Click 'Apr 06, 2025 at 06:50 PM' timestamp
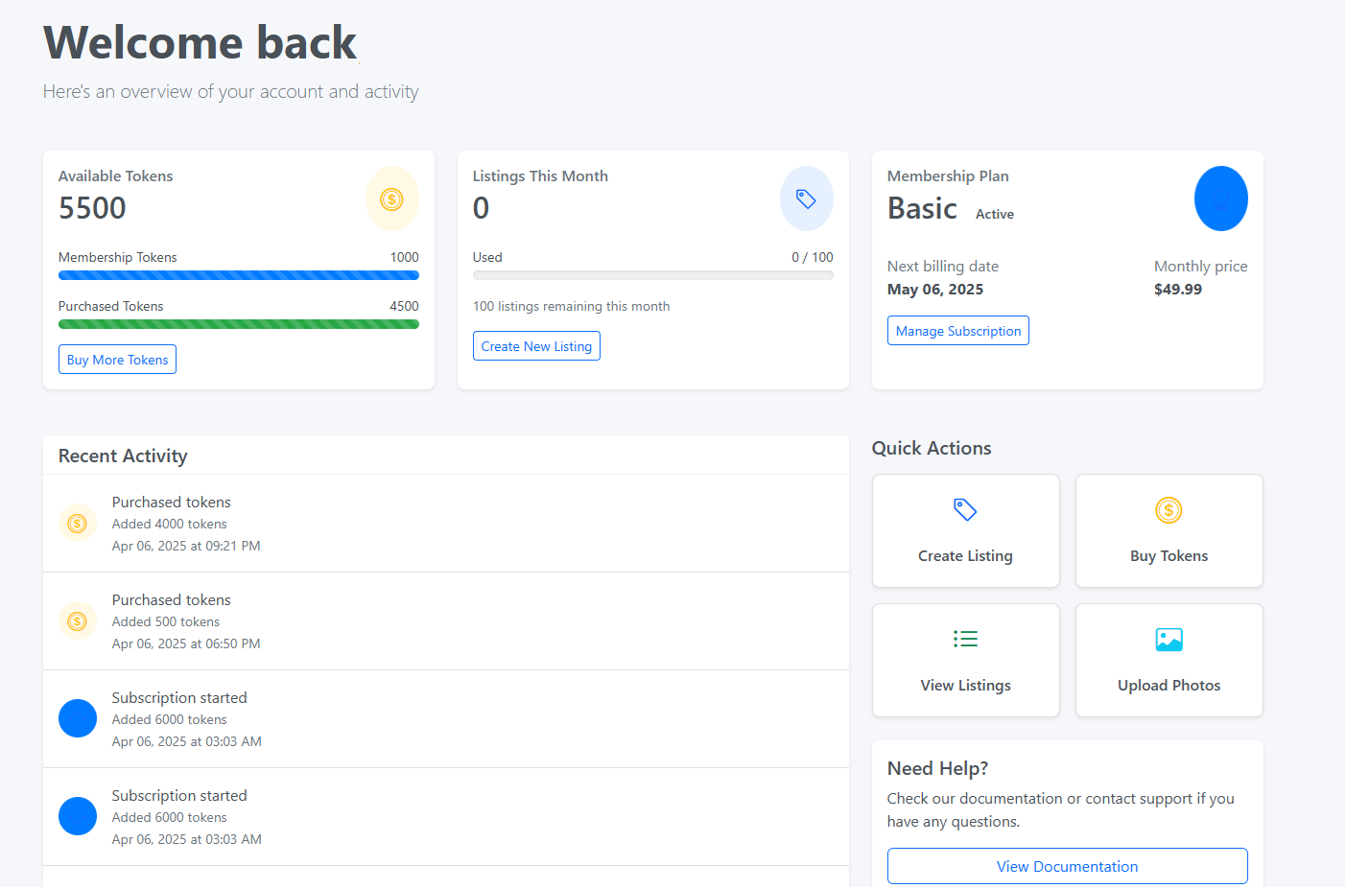Screen dimensions: 1345x889 coord(186,643)
